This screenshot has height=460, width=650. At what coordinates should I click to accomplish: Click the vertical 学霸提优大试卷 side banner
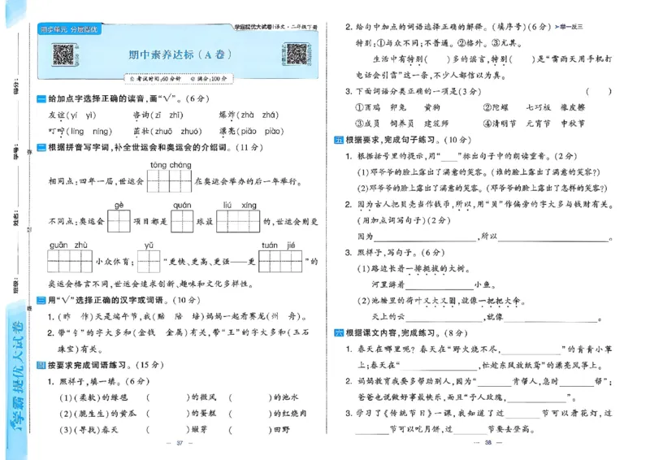(x=17, y=375)
